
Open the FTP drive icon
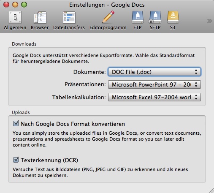(138, 17)
